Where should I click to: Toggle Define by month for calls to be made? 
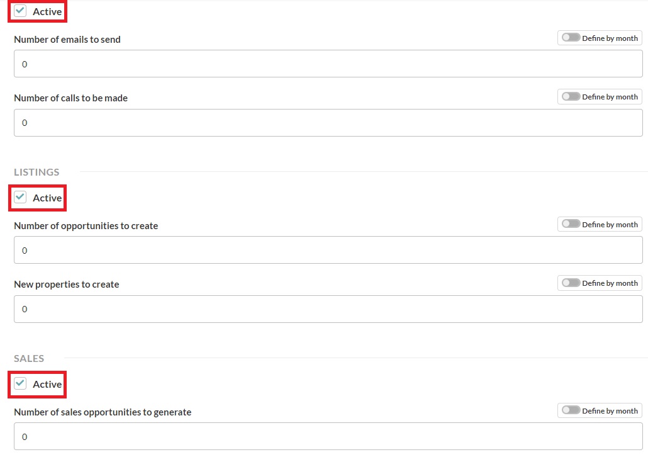(571, 96)
